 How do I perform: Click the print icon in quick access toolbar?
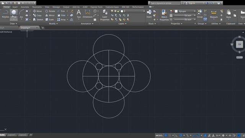point(19,3)
